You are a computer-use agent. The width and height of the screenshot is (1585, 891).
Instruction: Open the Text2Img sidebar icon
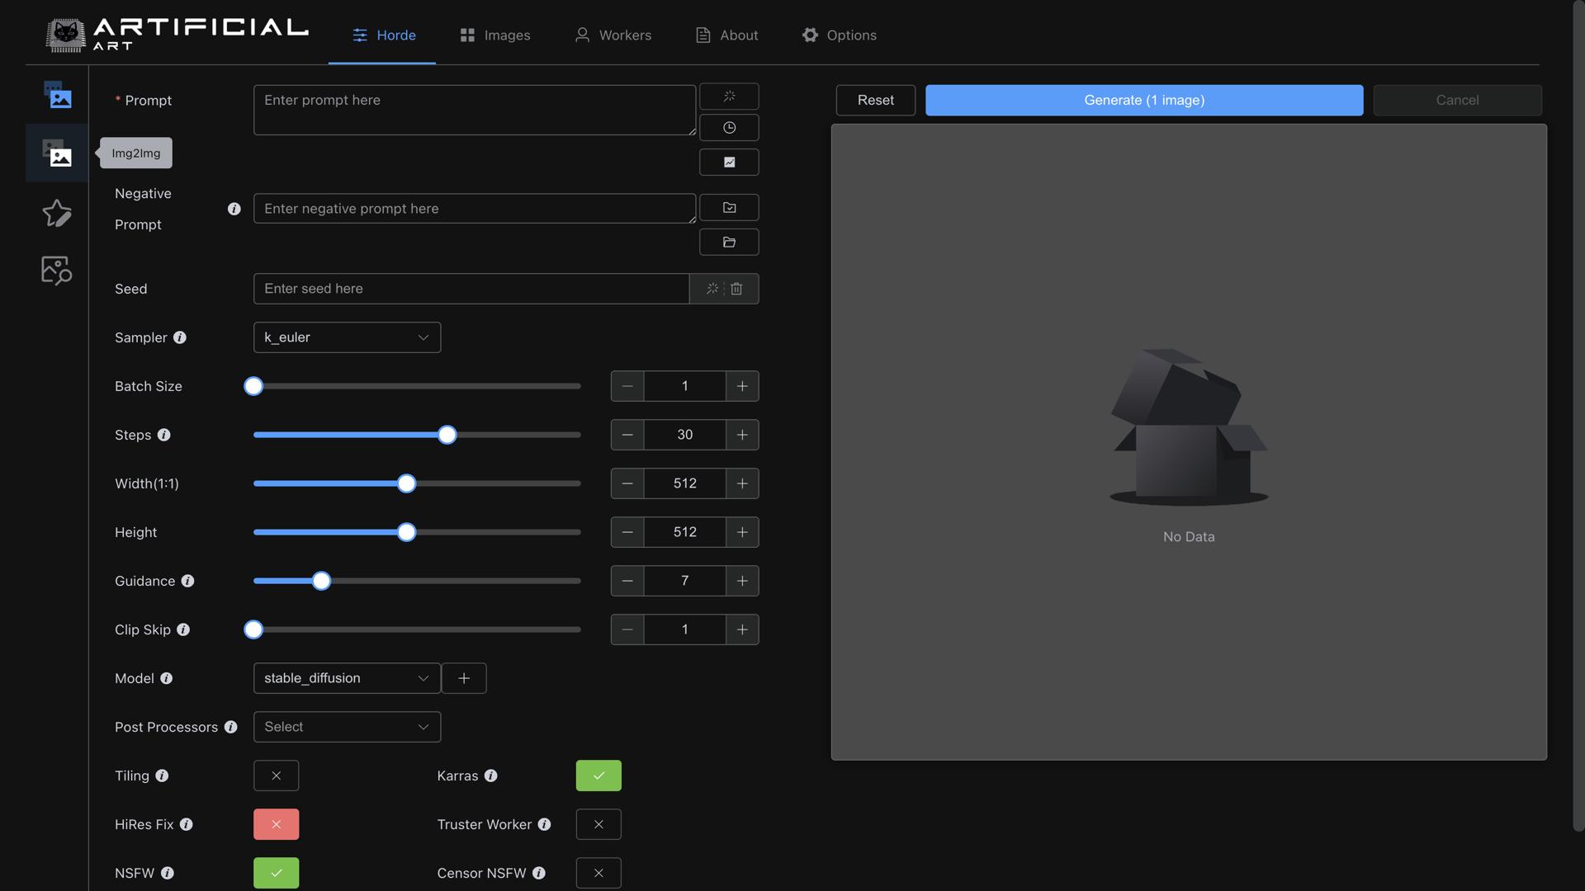[x=57, y=96]
